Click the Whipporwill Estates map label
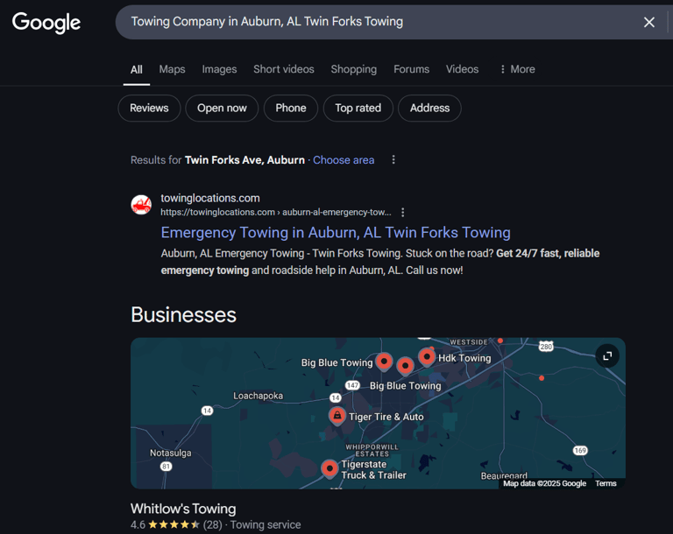The width and height of the screenshot is (673, 534). point(372,450)
